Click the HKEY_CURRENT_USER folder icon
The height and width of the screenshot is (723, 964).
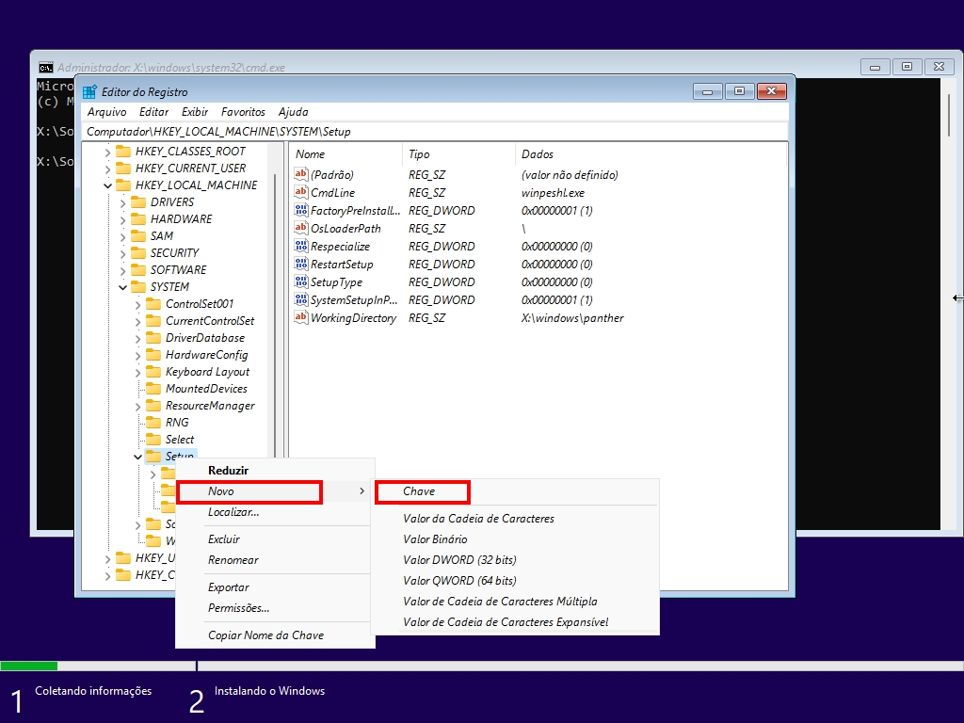coord(123,168)
